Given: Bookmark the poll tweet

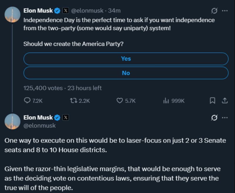Looking at the screenshot, I should (x=213, y=101).
